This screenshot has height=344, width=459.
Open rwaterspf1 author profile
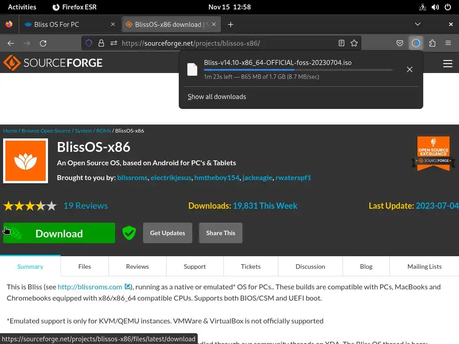pyautogui.click(x=293, y=178)
